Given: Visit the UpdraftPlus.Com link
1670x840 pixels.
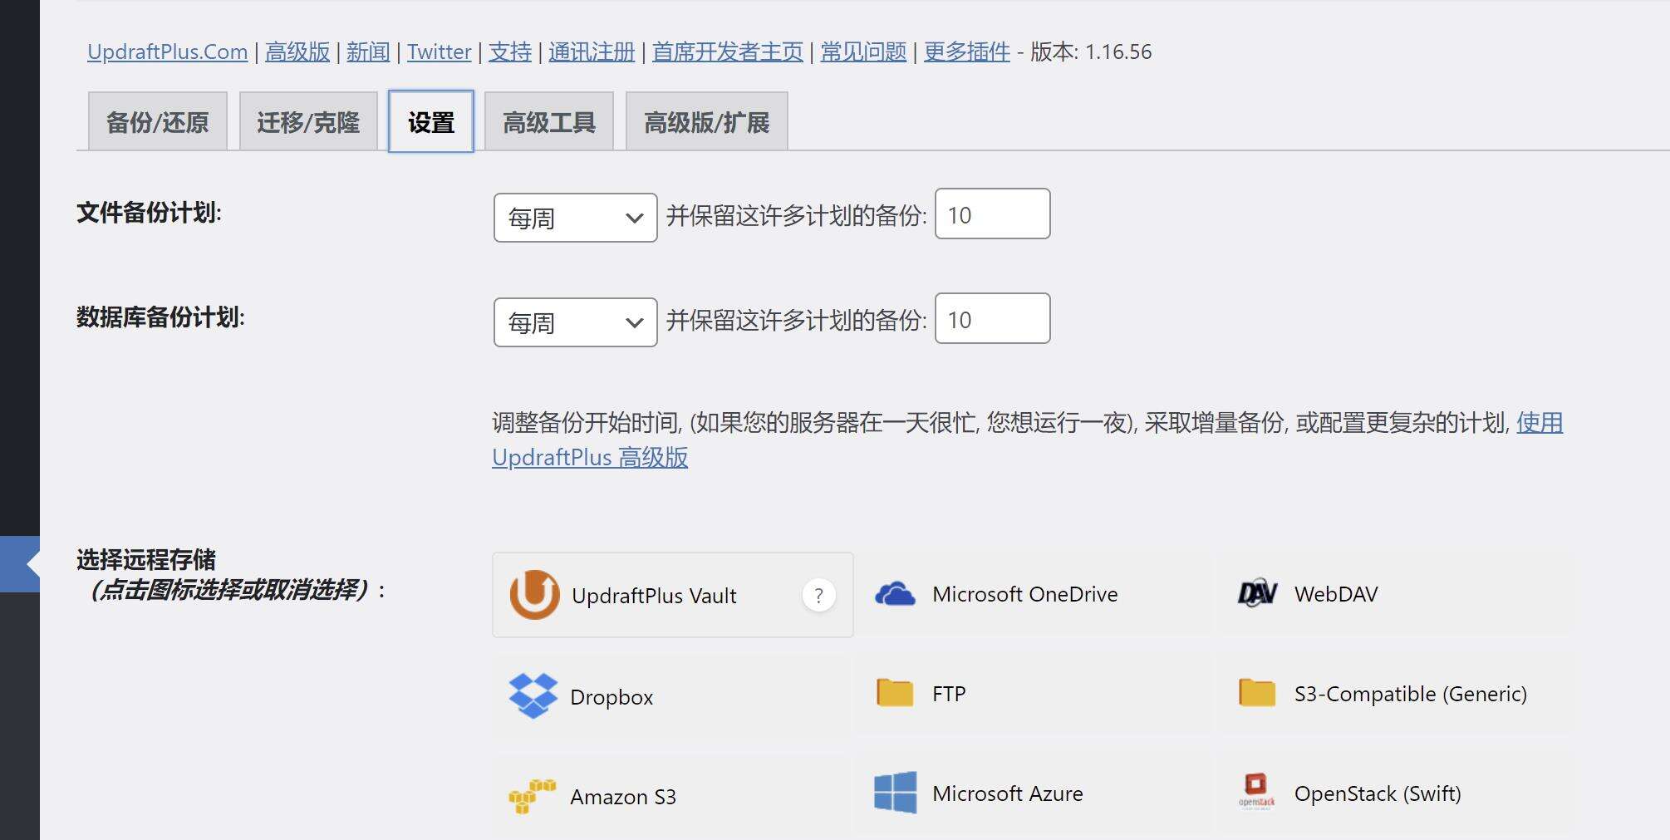Looking at the screenshot, I should coord(167,52).
